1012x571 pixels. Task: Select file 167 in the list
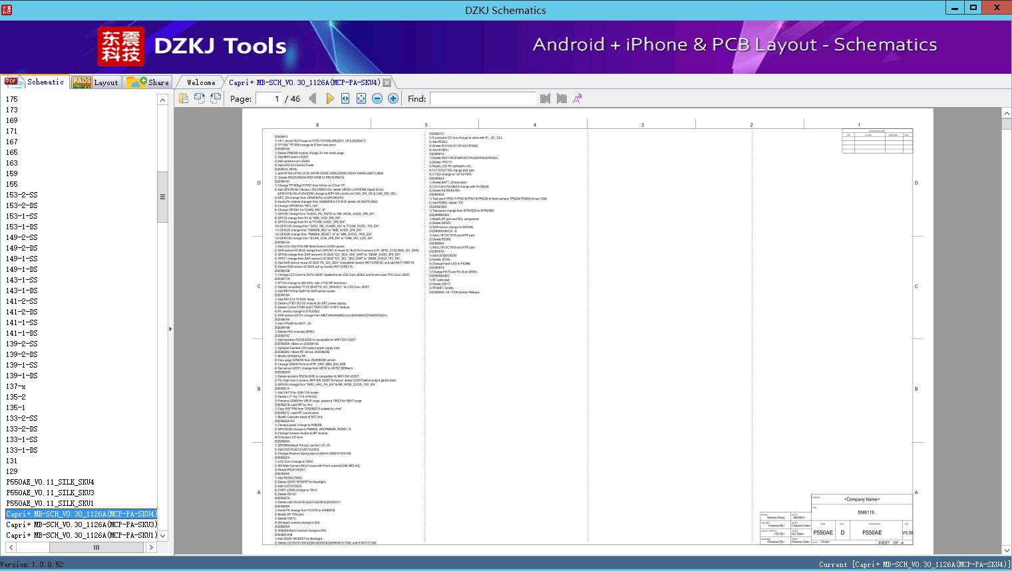(12, 142)
